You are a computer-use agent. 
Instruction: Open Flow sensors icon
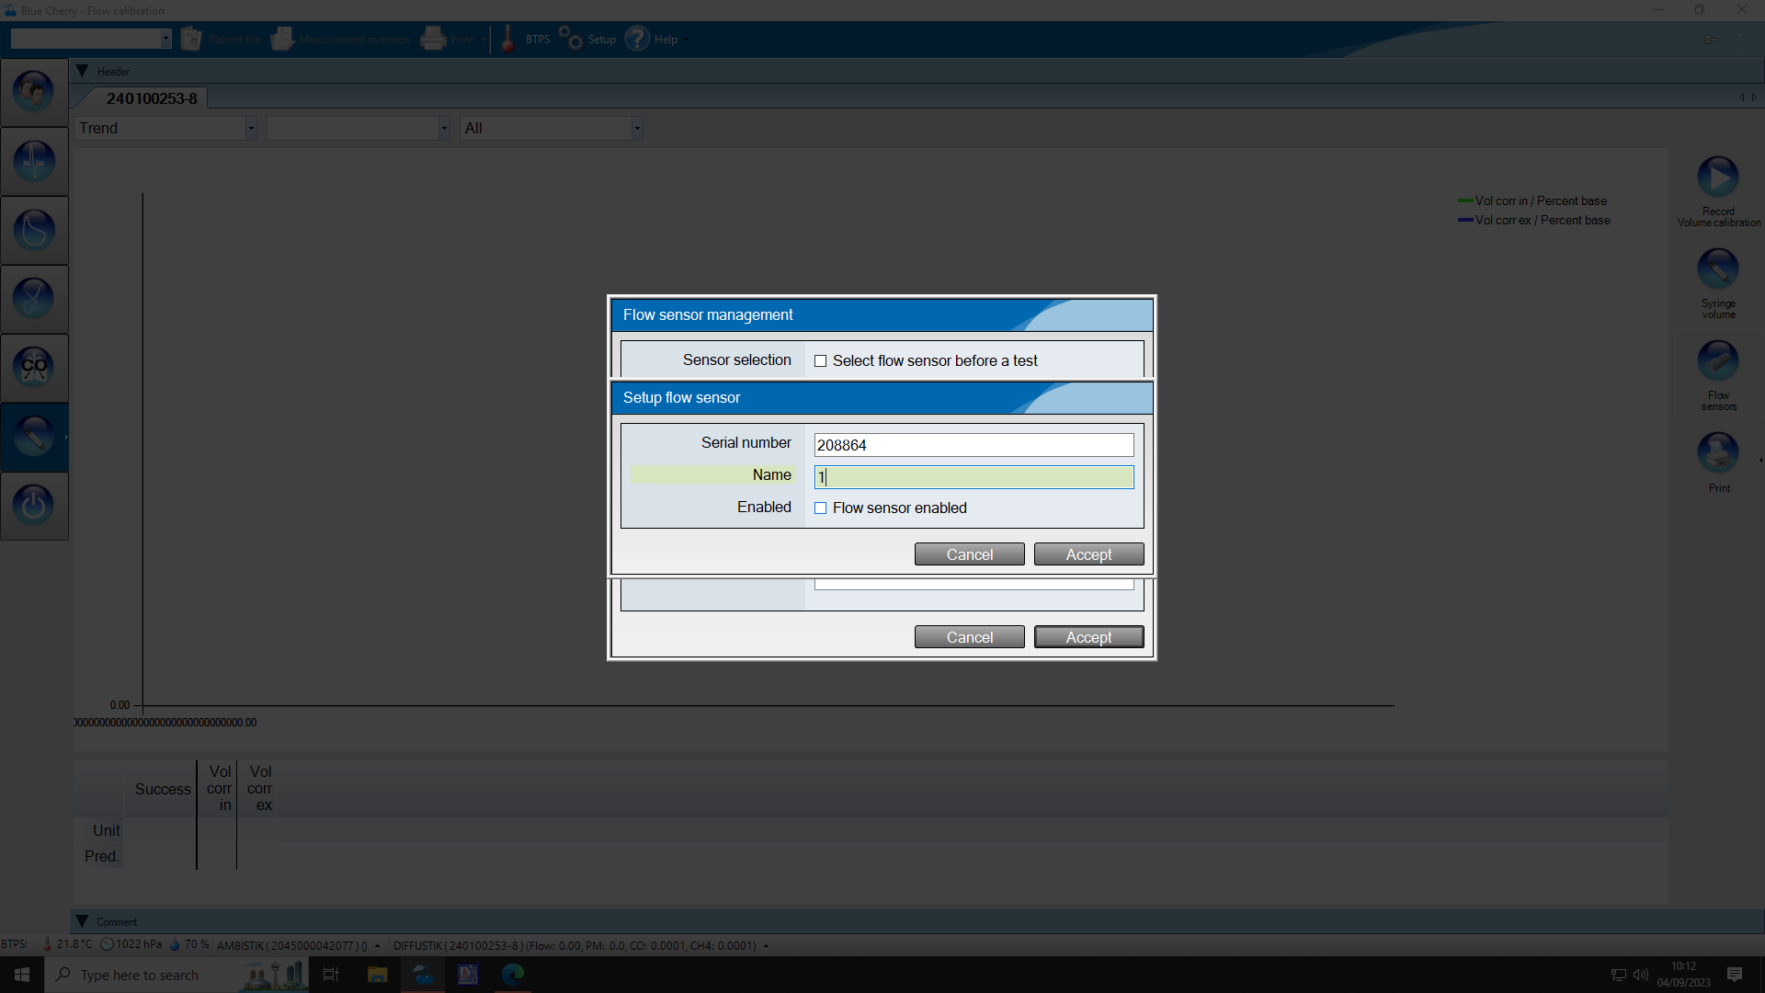[x=1717, y=360]
